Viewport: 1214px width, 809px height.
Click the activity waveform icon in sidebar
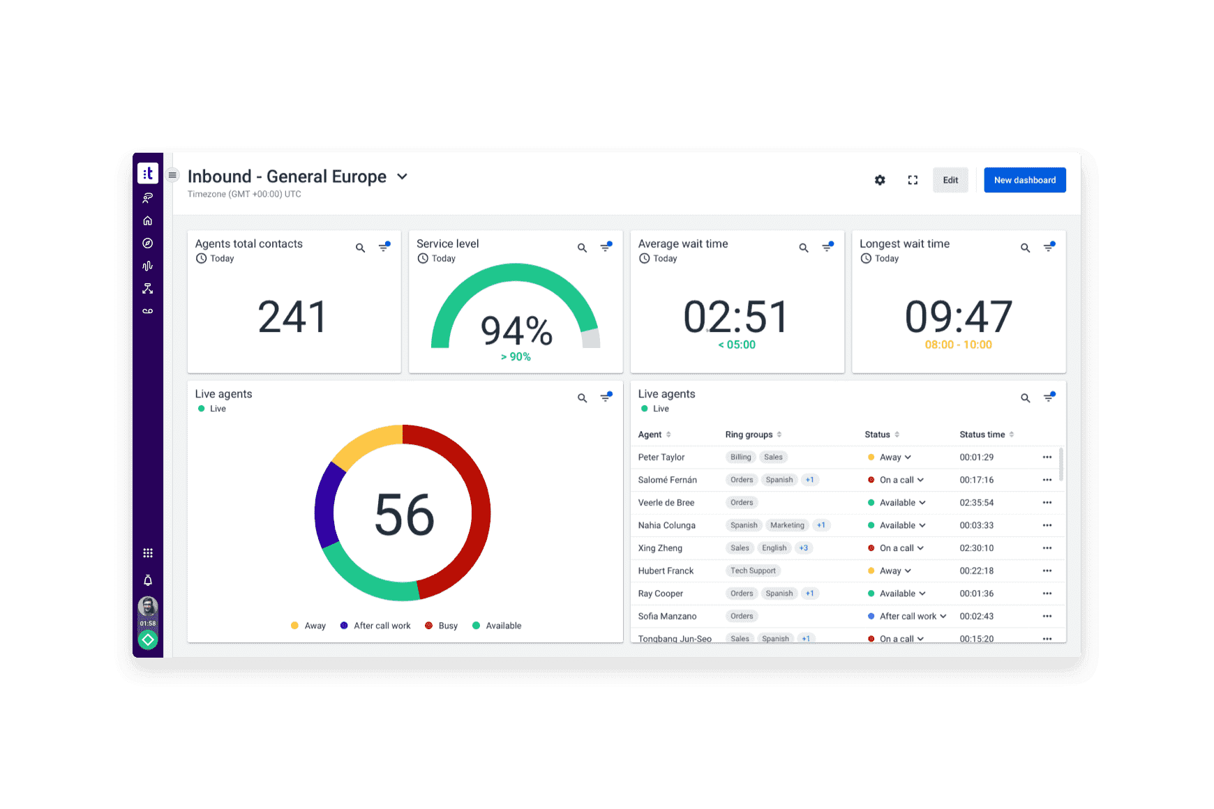tap(148, 266)
